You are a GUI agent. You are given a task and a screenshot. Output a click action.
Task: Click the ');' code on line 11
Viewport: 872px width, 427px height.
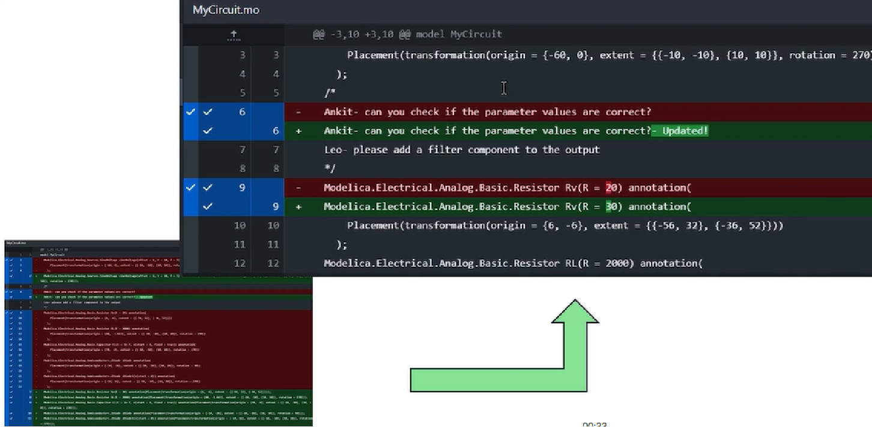pos(342,244)
